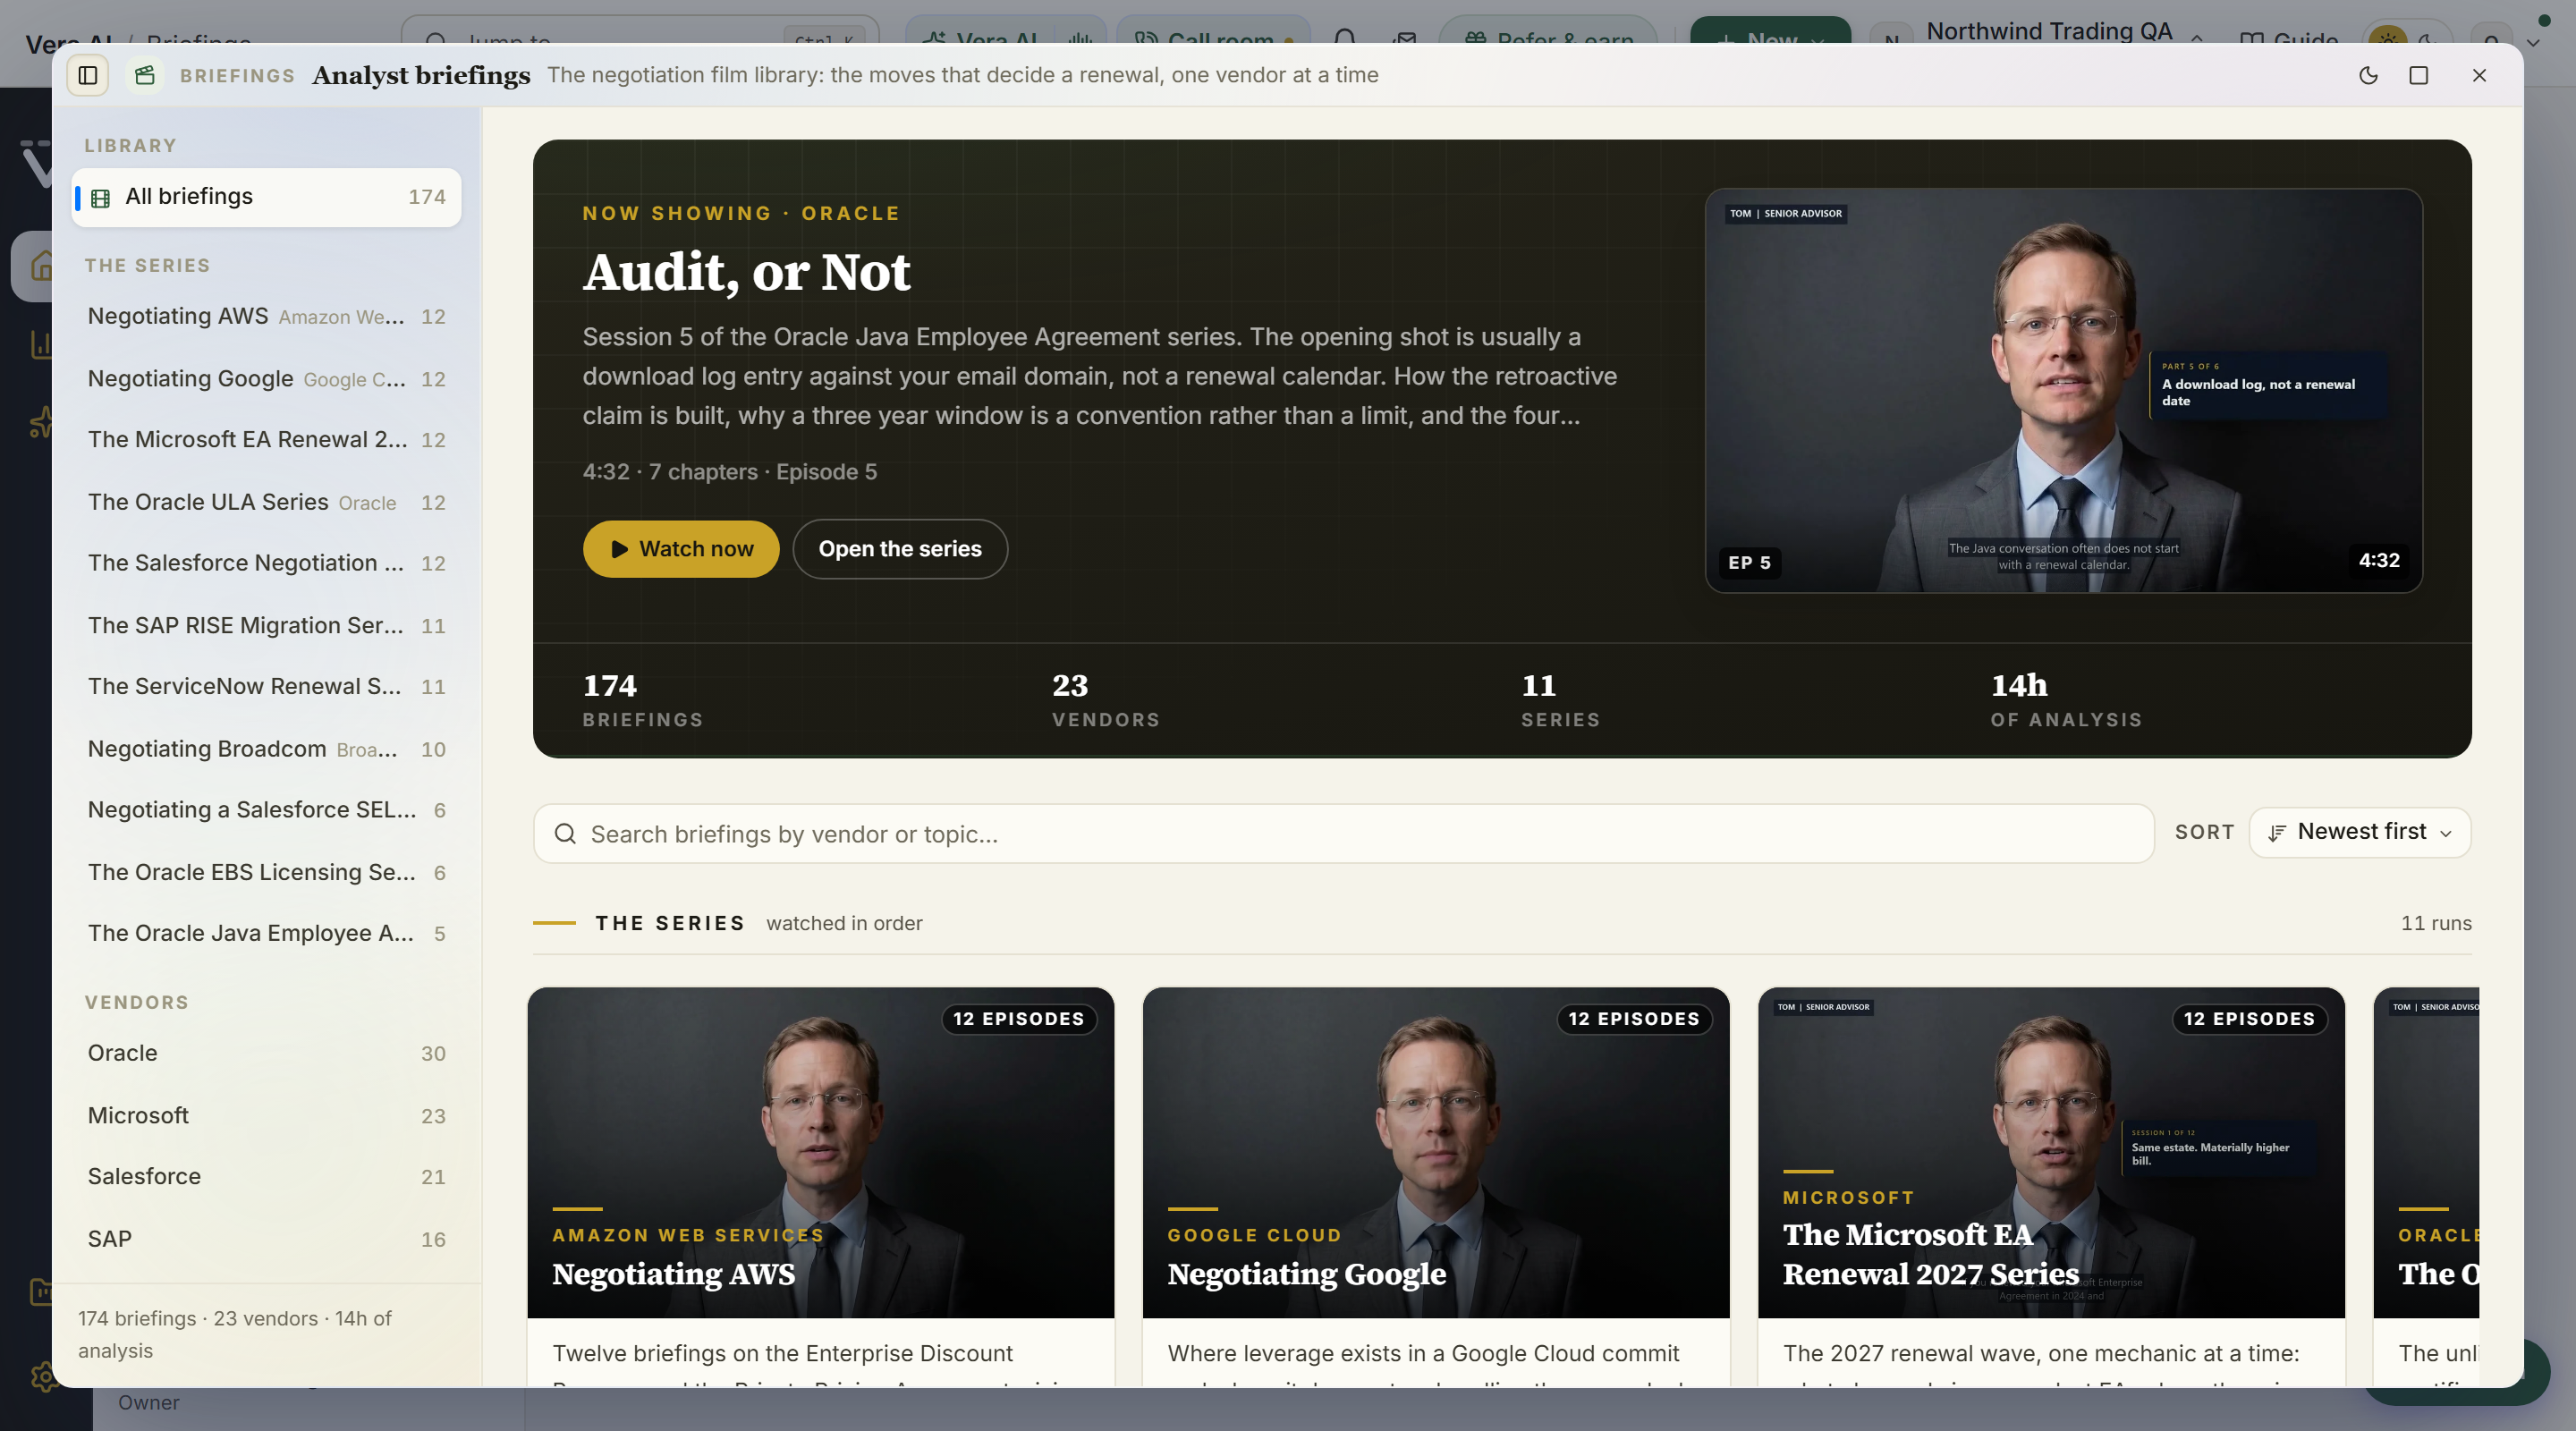Viewport: 2576px width, 1431px height.
Task: Click the Audit, or Not headline
Action: 747,272
